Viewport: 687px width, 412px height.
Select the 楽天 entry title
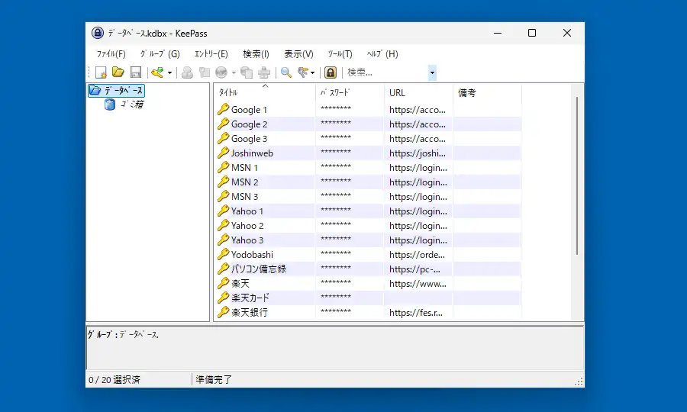point(240,283)
